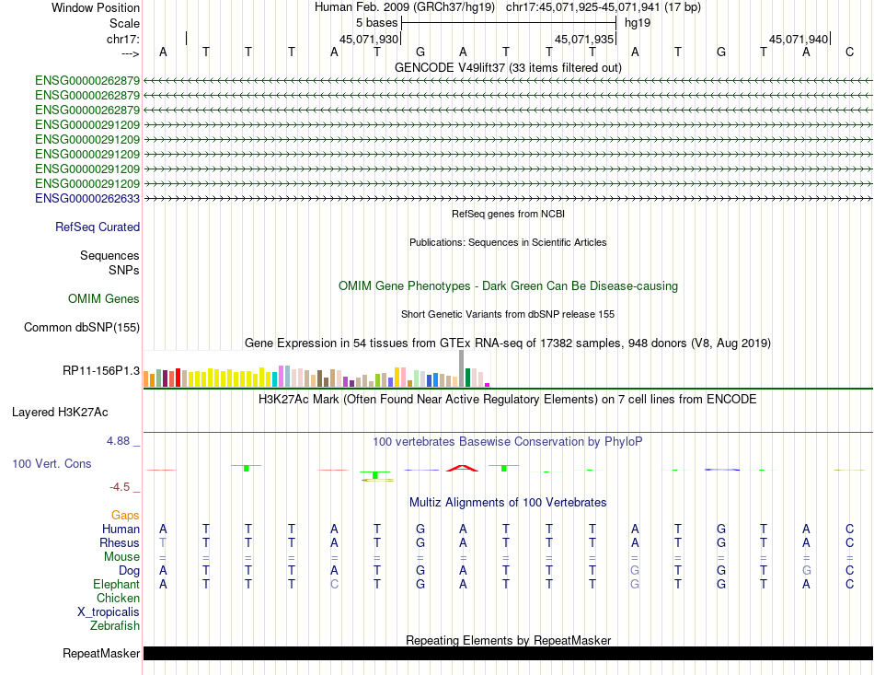The height and width of the screenshot is (675, 874).
Task: Click the Chicken alignment row label
Action: 118,598
